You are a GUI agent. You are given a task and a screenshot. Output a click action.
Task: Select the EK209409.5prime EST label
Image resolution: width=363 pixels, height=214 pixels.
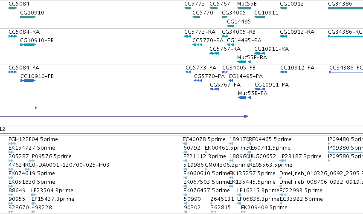tap(264, 208)
